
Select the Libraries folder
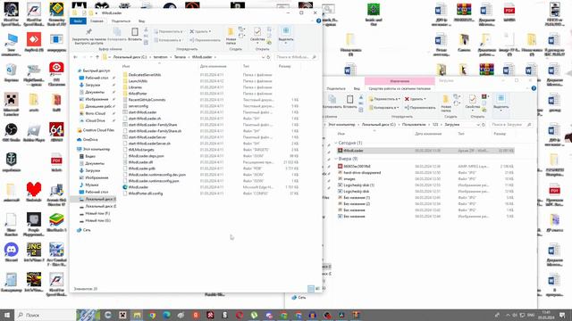click(x=135, y=87)
